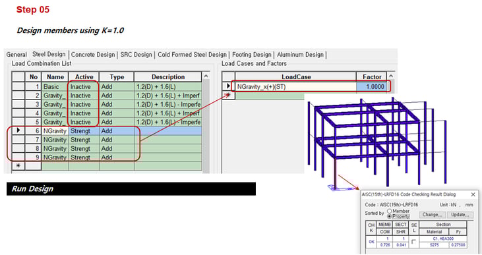Screen dimensions: 482x255
Task: Tick the SEL checkbox for member 1
Action: pyautogui.click(x=414, y=241)
